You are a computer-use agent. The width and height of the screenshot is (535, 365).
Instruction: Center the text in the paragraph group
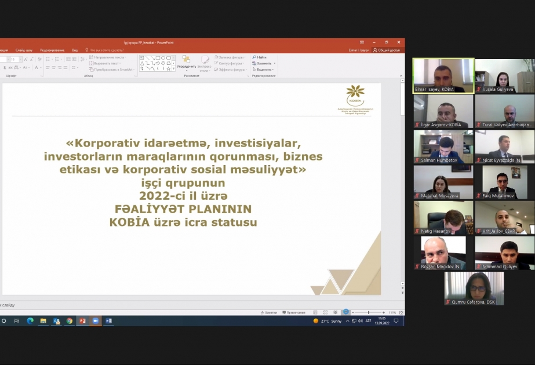(x=54, y=68)
